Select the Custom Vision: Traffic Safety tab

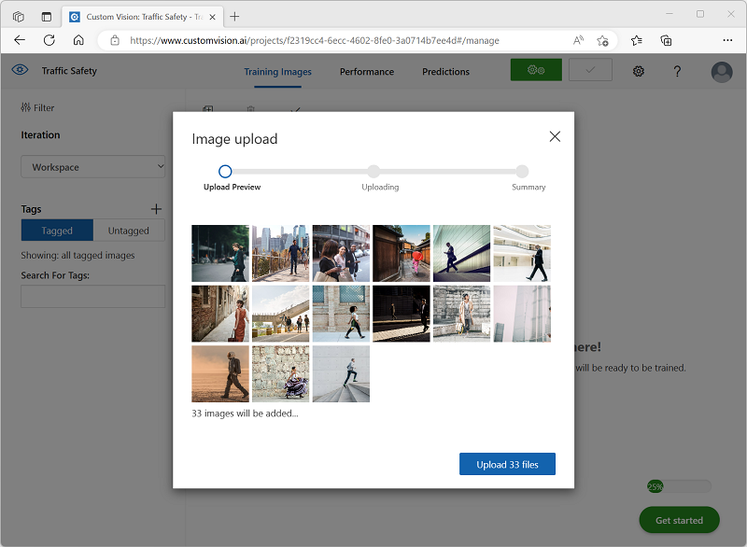click(x=143, y=17)
